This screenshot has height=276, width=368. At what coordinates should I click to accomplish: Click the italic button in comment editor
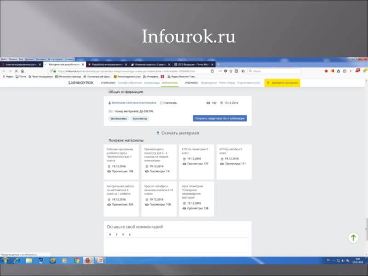(117, 235)
